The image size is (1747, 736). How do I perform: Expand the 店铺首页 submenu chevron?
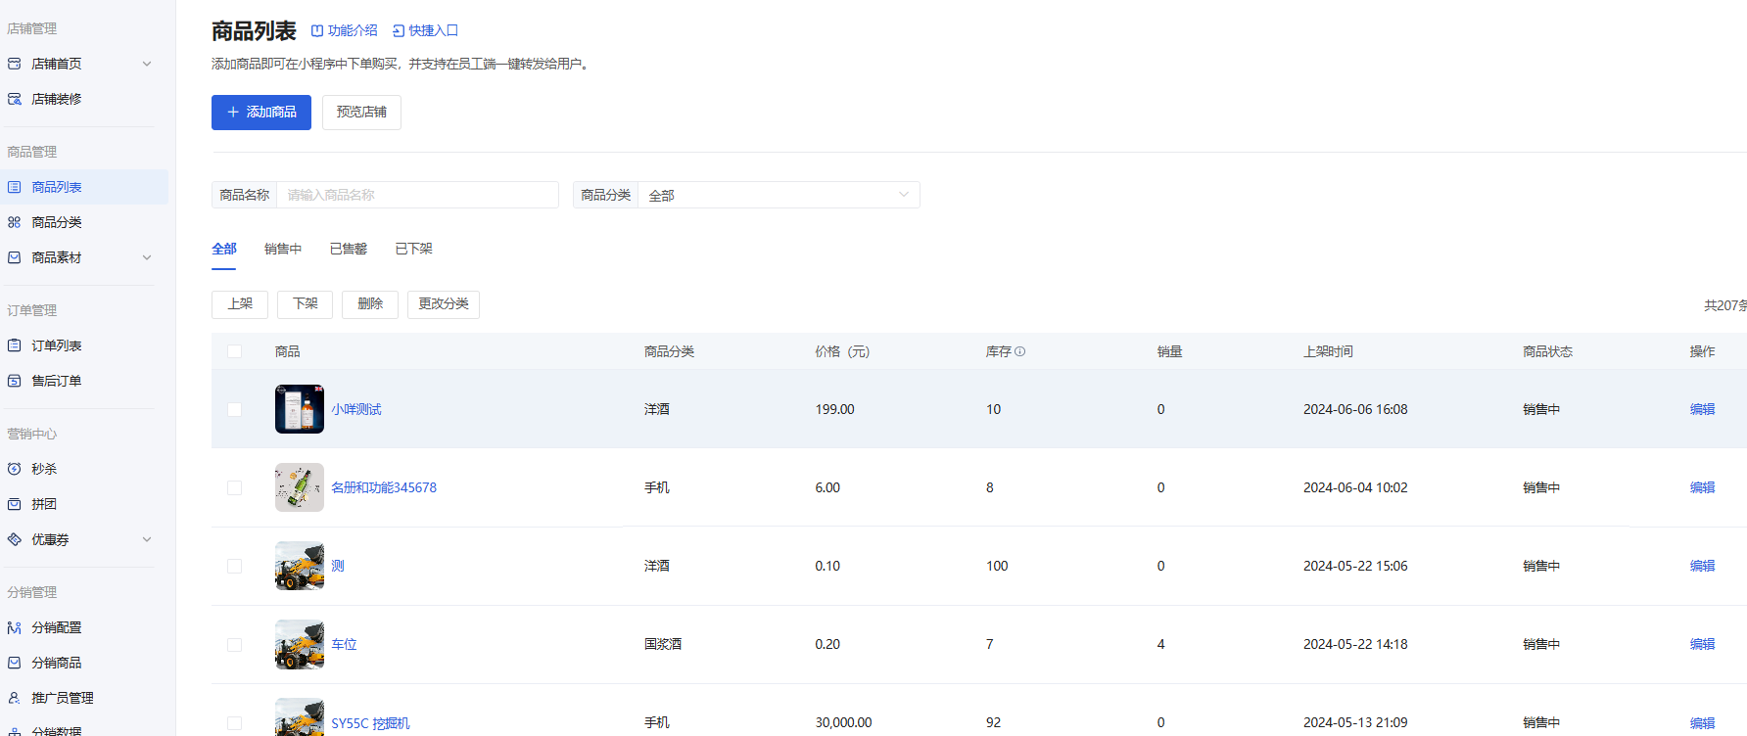point(147,64)
